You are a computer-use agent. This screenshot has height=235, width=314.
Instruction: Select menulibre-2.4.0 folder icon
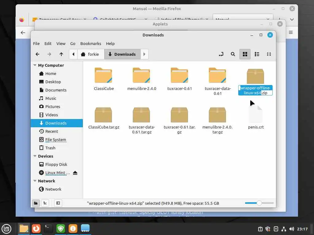click(141, 75)
